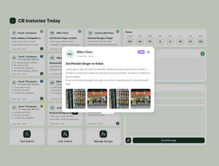This screenshot has width=219, height=166.
Task: Click 'Sit viate phasselus delirium' first checklist item
Action: click(25, 62)
